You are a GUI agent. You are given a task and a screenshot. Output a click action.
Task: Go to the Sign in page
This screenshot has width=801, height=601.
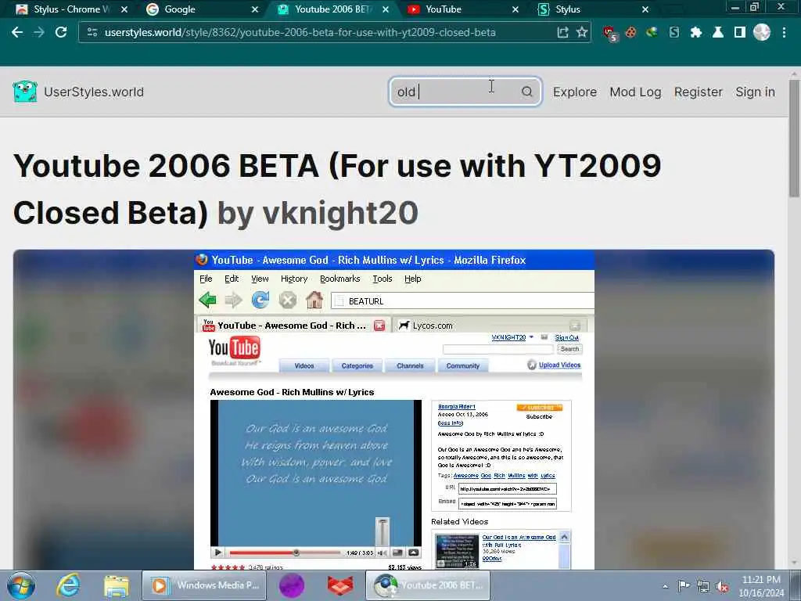click(755, 92)
